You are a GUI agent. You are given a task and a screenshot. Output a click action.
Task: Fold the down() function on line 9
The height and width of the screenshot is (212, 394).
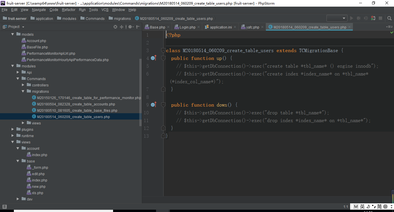point(163,105)
